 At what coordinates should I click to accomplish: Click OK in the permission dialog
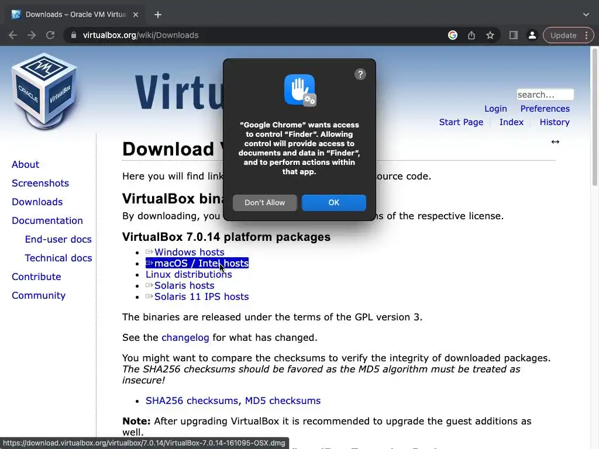point(334,203)
